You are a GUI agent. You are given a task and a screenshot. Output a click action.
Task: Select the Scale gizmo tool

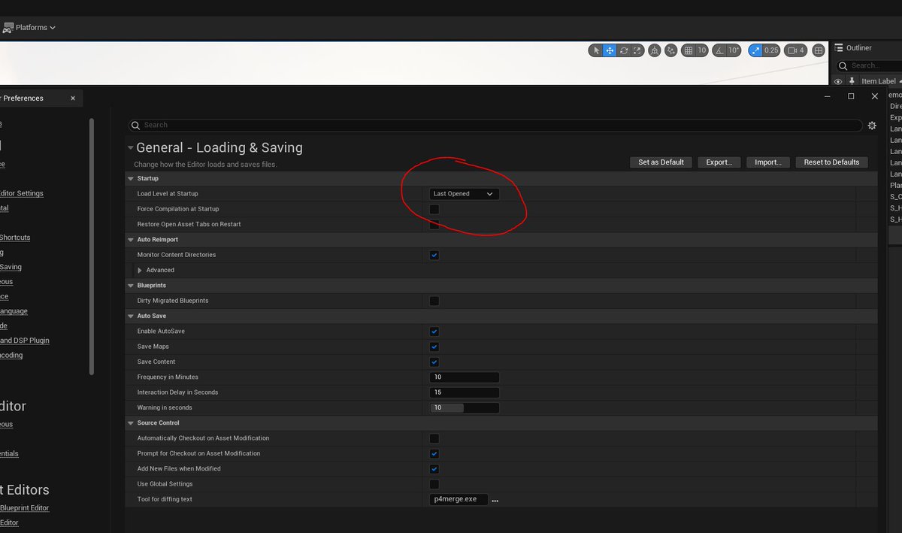(637, 50)
